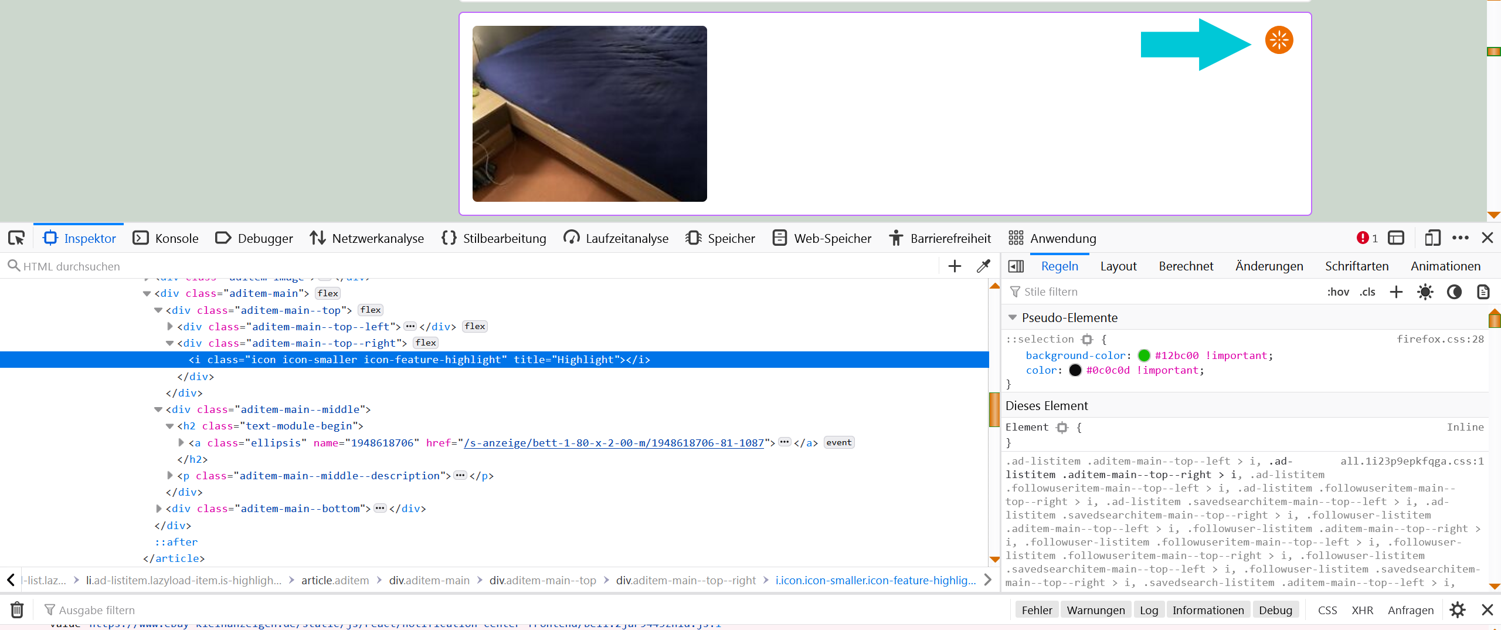This screenshot has height=630, width=1501.
Task: Collapse the Pseudo-Elemente section
Action: (x=1013, y=317)
